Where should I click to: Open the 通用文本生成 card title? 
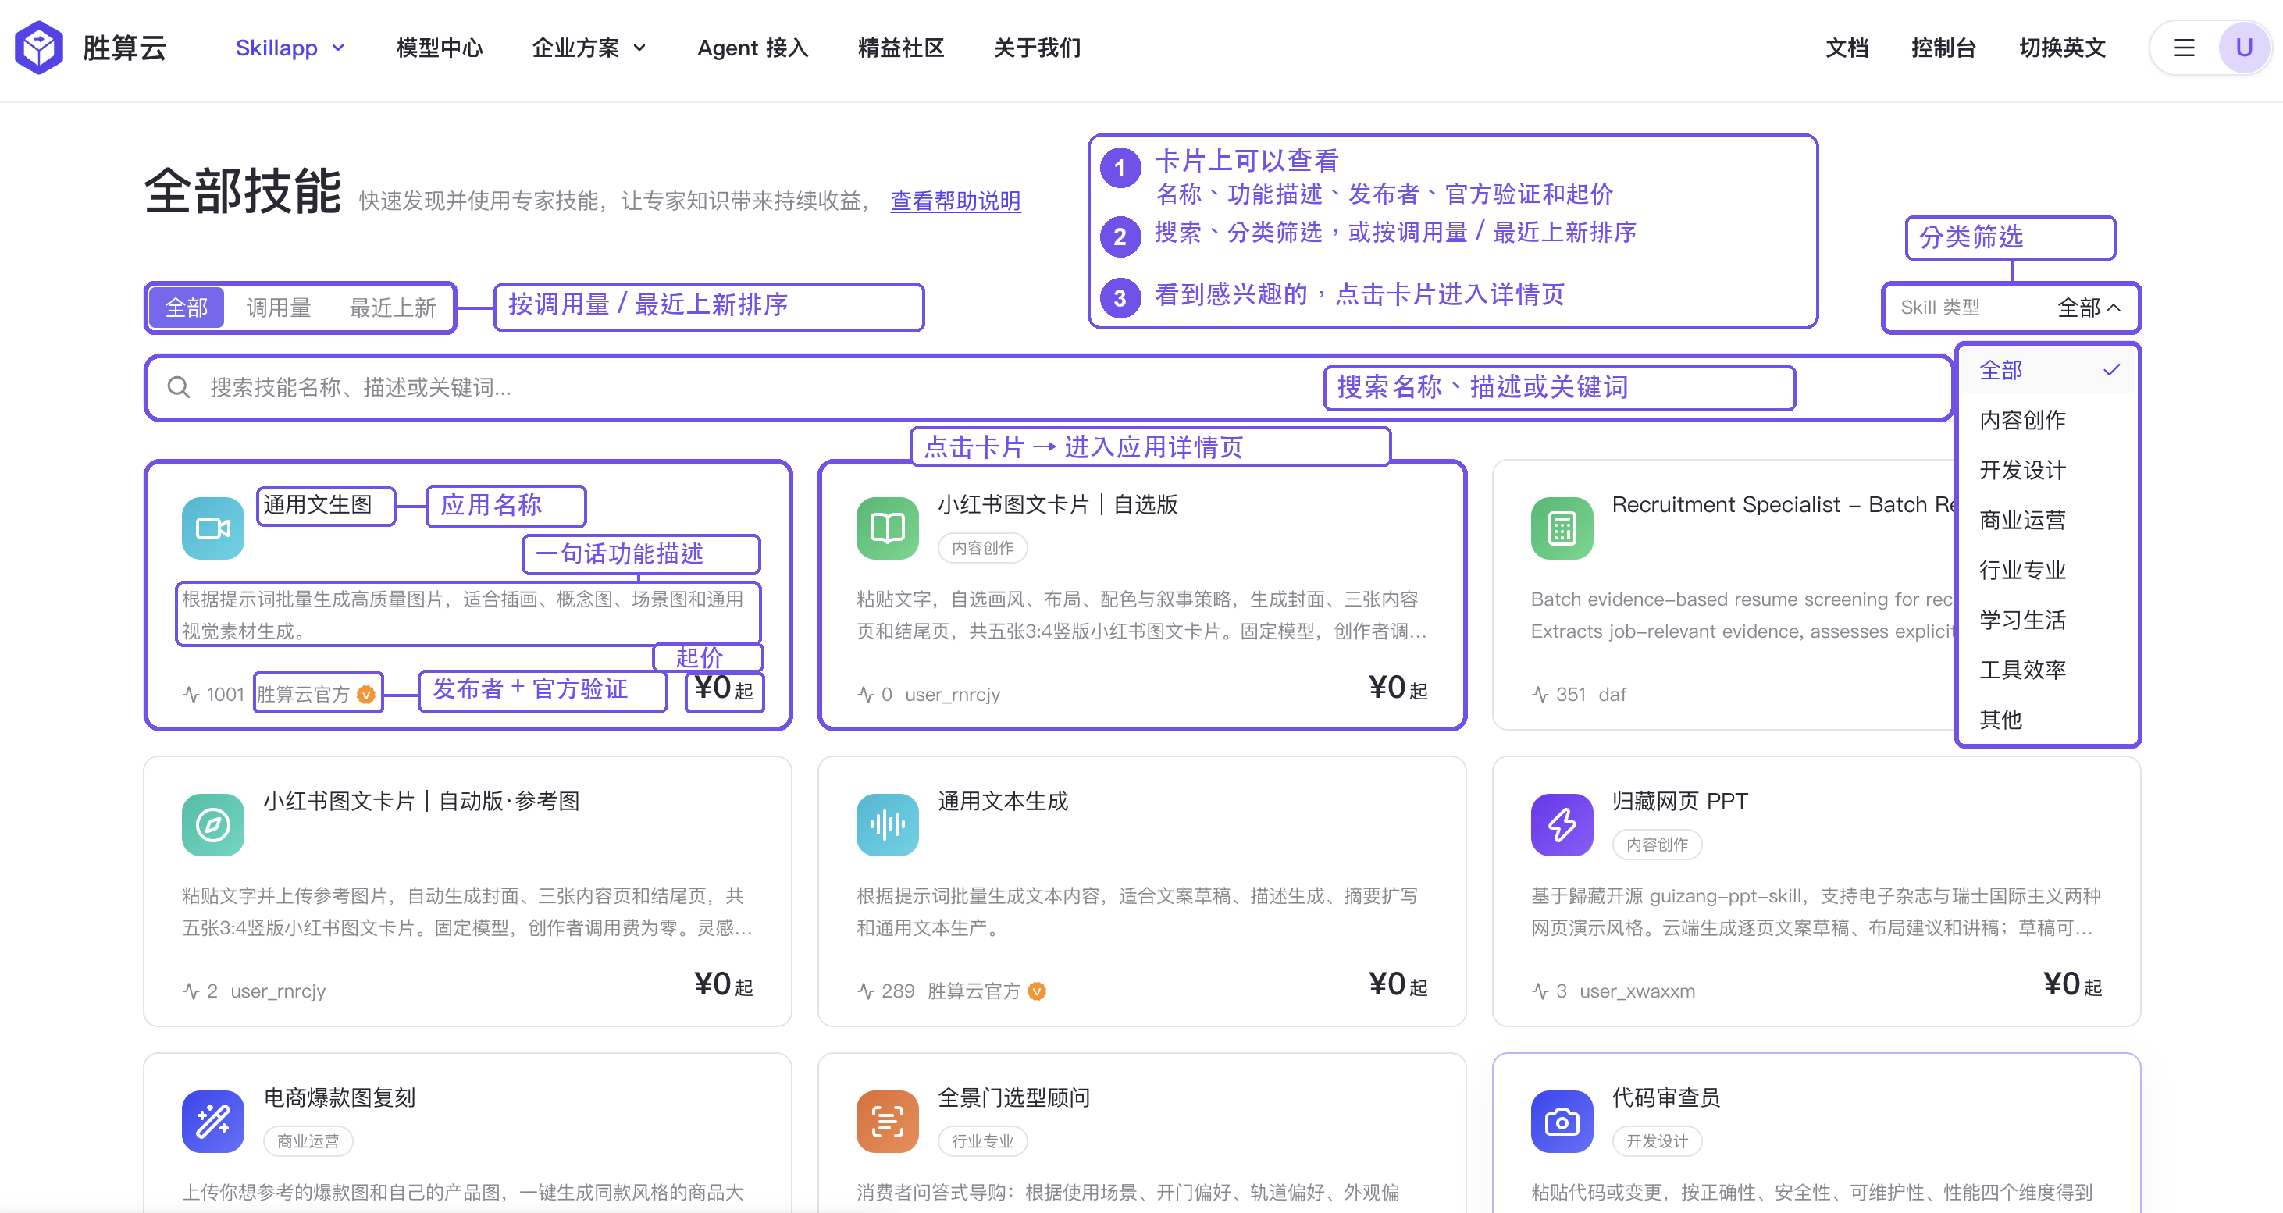[x=1003, y=801]
